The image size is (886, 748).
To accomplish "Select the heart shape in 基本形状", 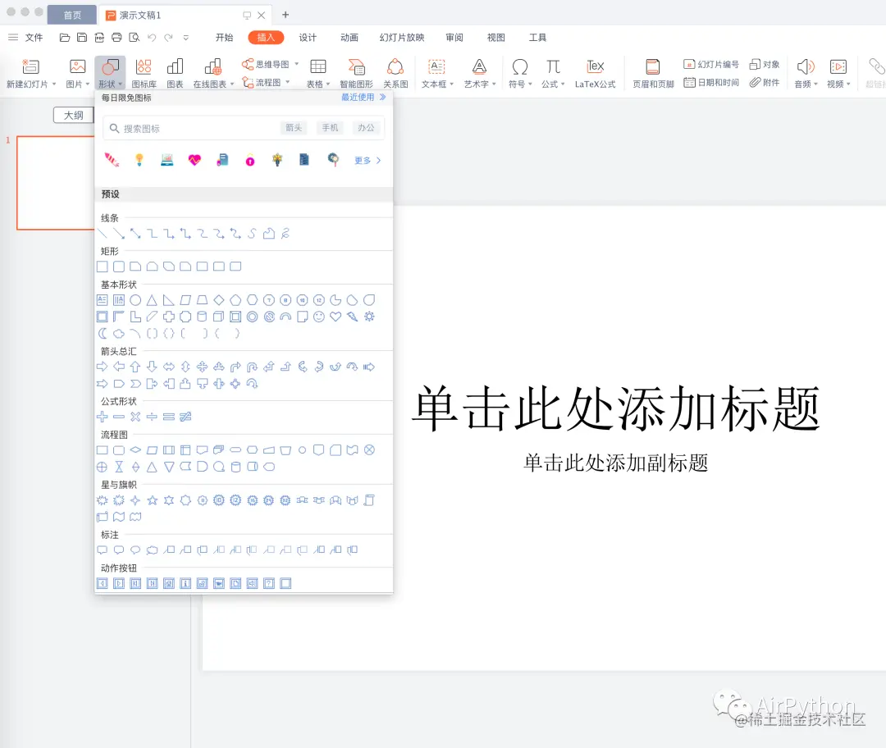I will tap(336, 317).
